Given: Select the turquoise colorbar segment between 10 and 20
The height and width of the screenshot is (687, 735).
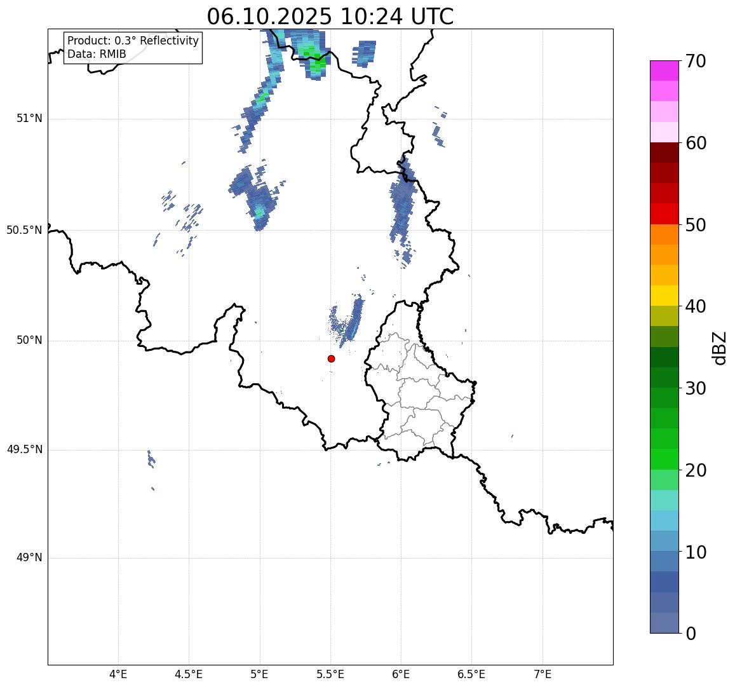Looking at the screenshot, I should click(x=664, y=500).
